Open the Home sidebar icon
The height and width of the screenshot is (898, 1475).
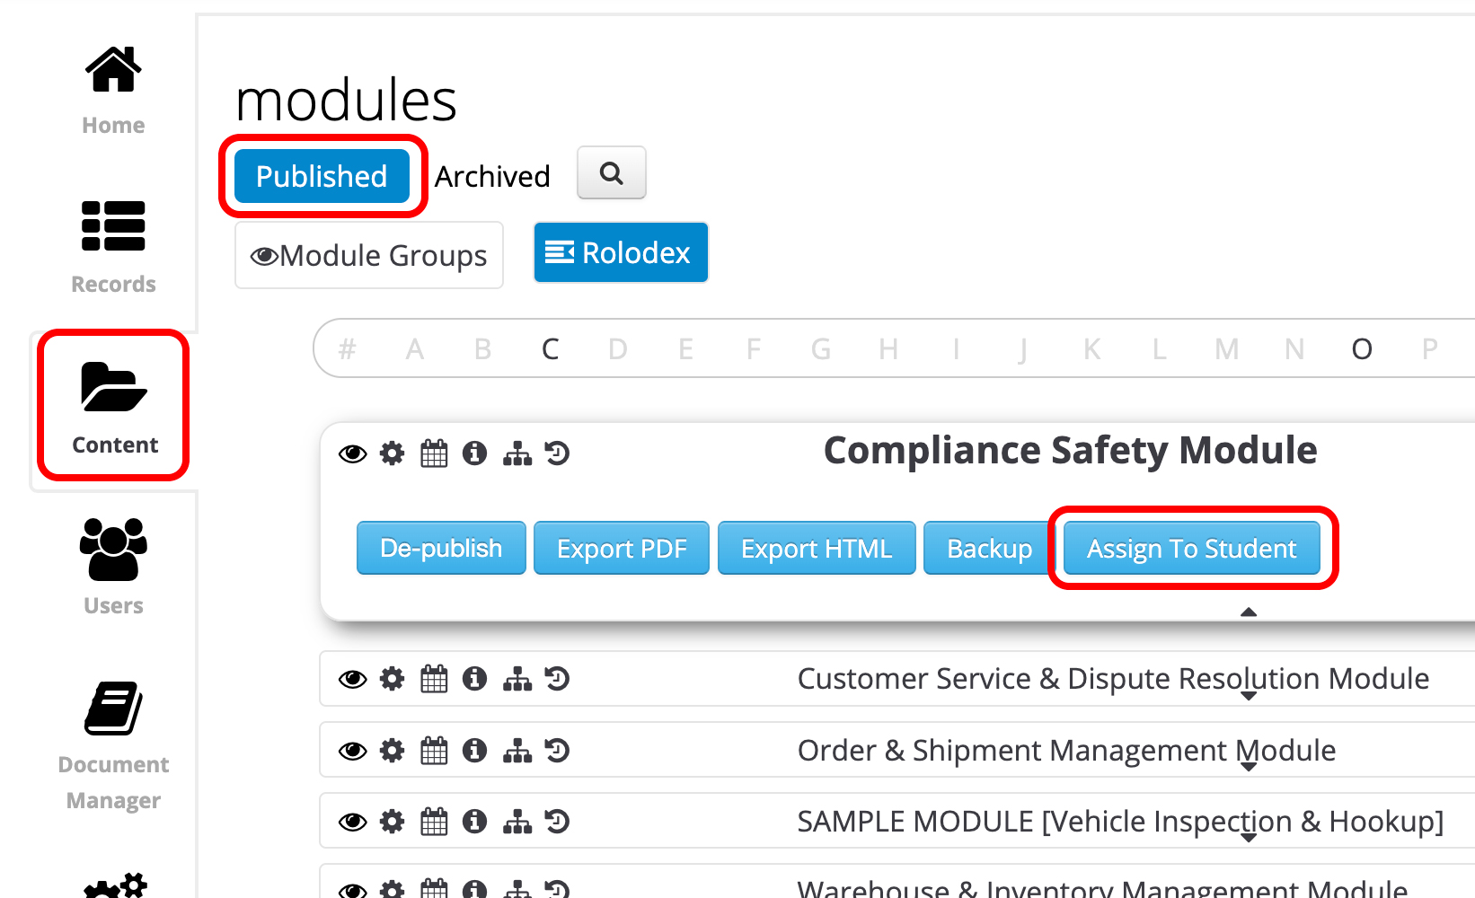[113, 70]
